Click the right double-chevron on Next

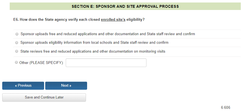[x=70, y=86]
